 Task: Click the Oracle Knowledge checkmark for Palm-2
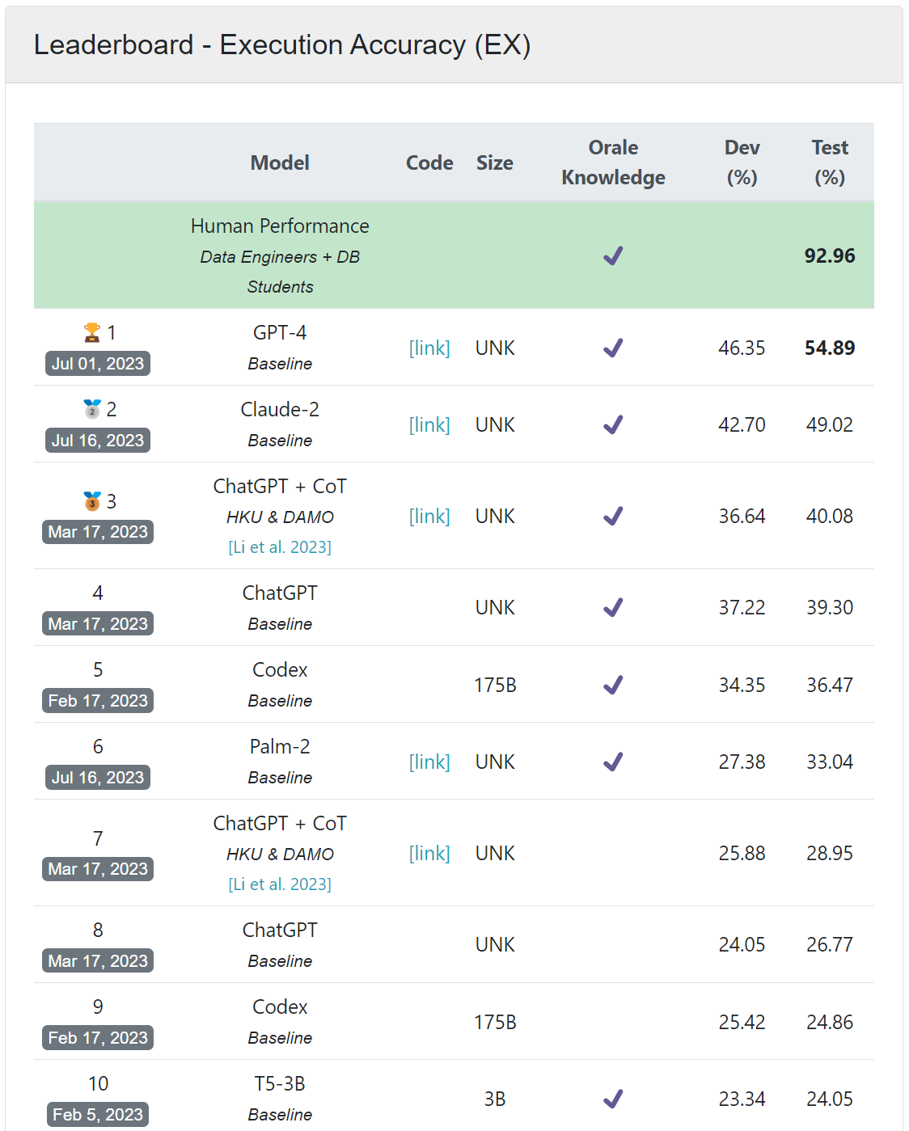click(613, 761)
